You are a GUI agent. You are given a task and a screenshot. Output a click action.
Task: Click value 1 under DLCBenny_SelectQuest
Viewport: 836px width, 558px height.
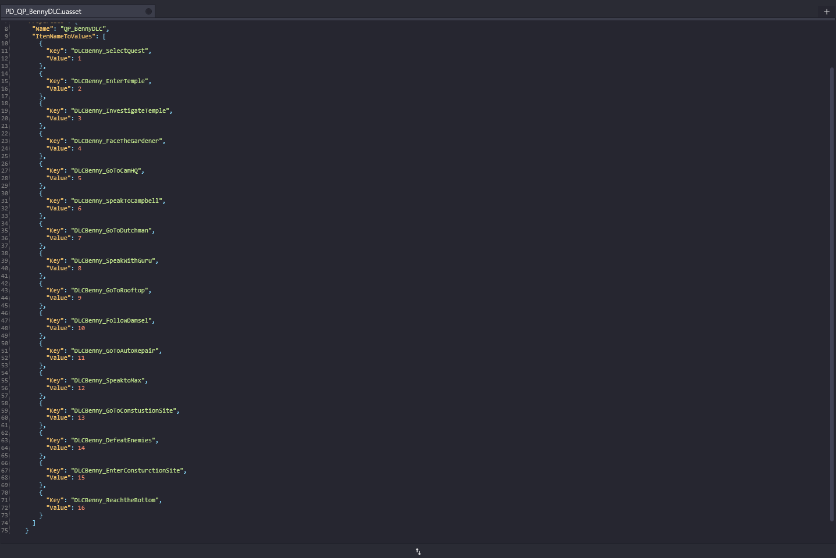pyautogui.click(x=80, y=59)
